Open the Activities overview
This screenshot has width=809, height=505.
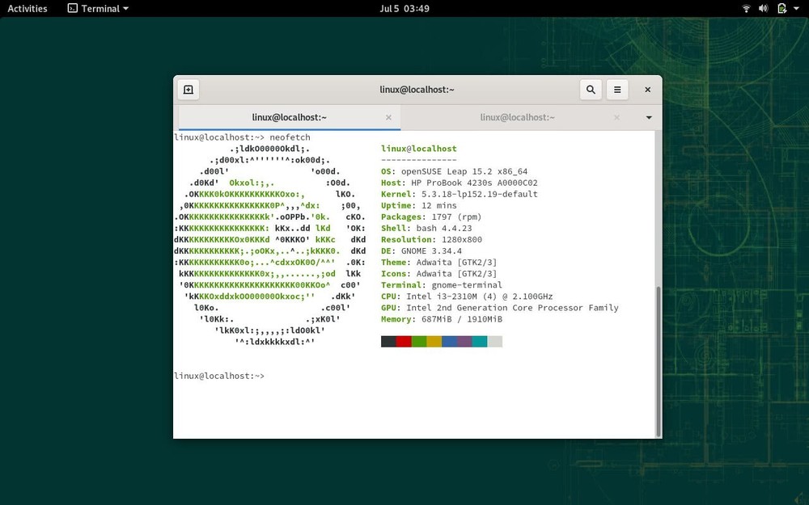[28, 8]
